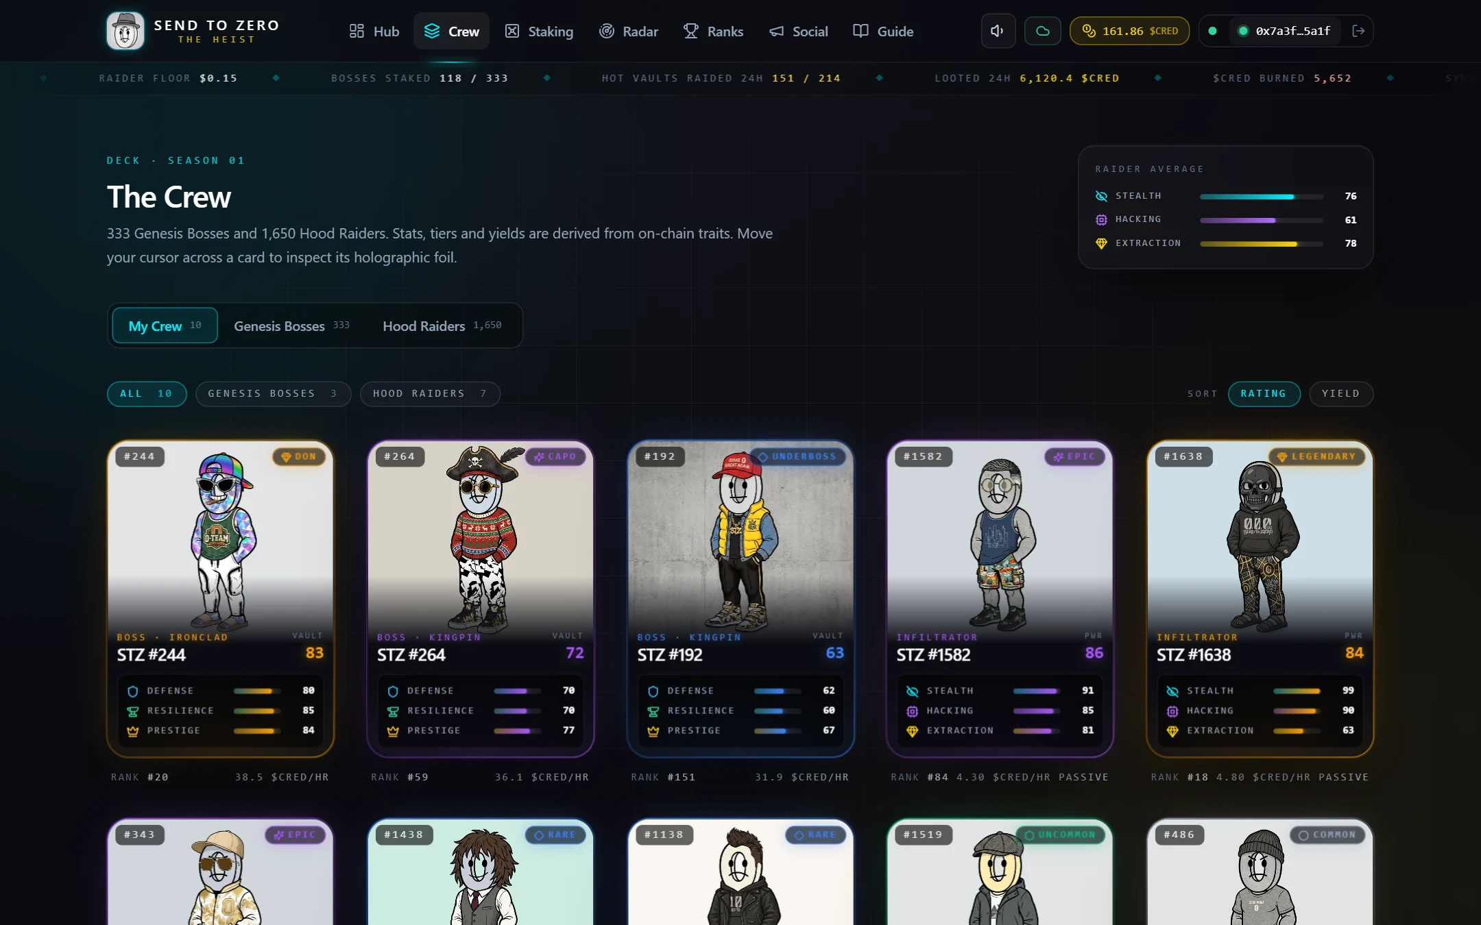Click the Extraction gem icon on STZ #1638

point(1172,731)
